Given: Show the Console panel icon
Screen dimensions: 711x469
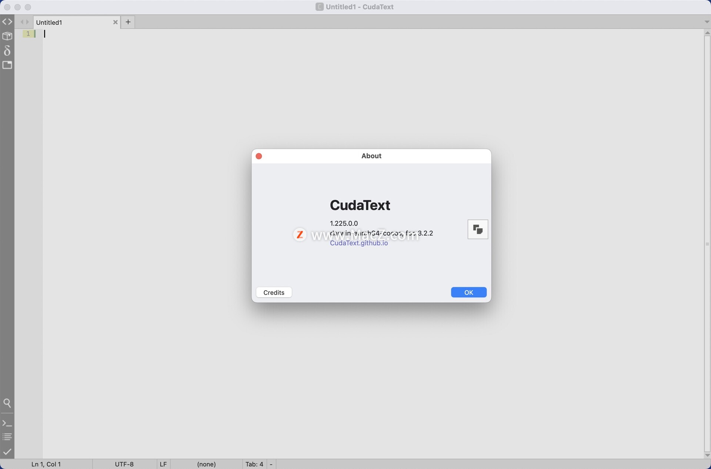Looking at the screenshot, I should pos(7,423).
